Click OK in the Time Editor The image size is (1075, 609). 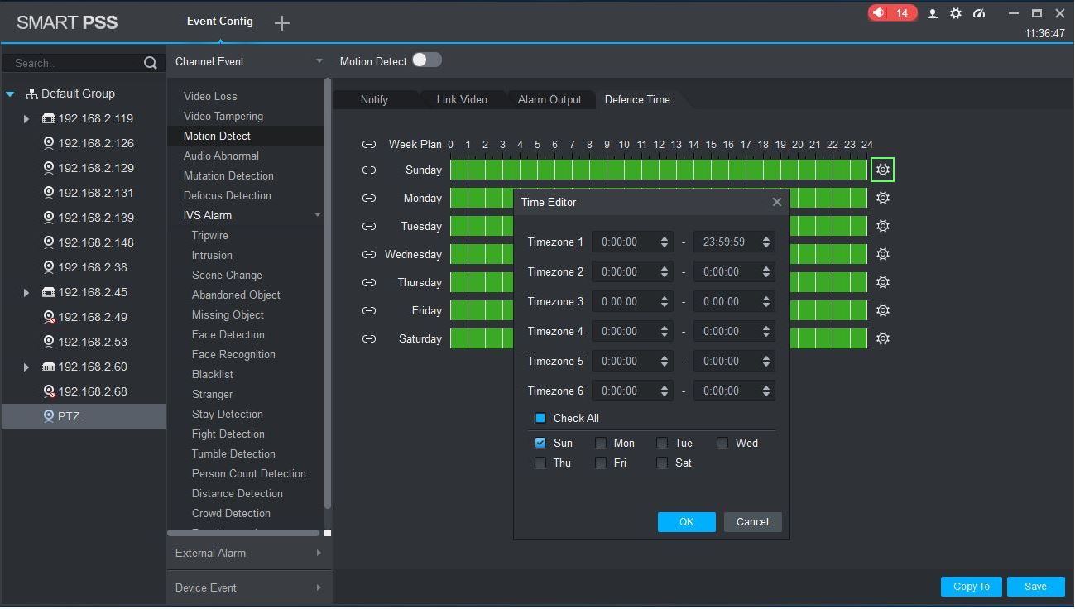coord(686,521)
